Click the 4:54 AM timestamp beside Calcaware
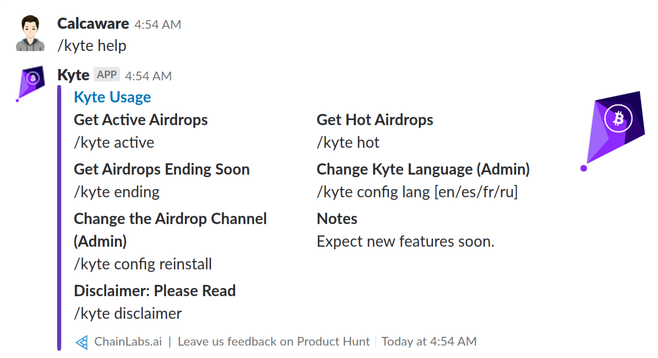The image size is (658, 358). coord(157,24)
